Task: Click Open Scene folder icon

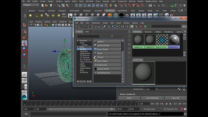Action: [46, 5]
